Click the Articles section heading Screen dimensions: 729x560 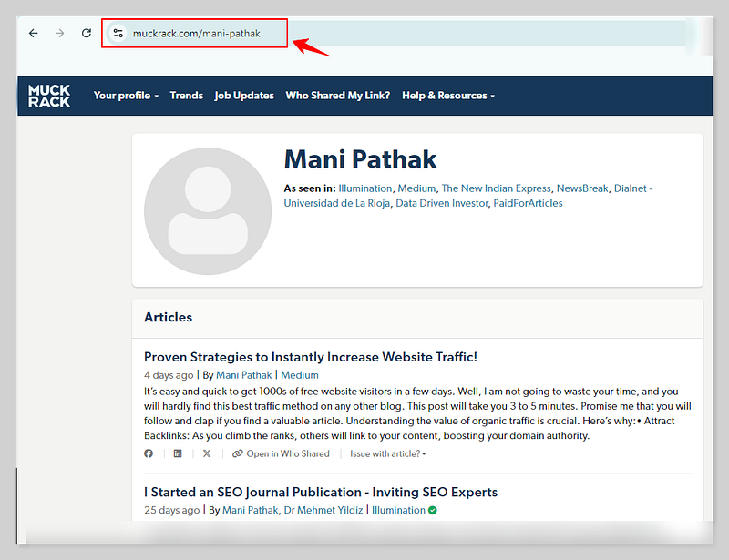pos(168,317)
